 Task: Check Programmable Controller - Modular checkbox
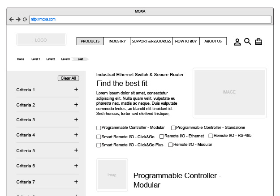(99, 128)
